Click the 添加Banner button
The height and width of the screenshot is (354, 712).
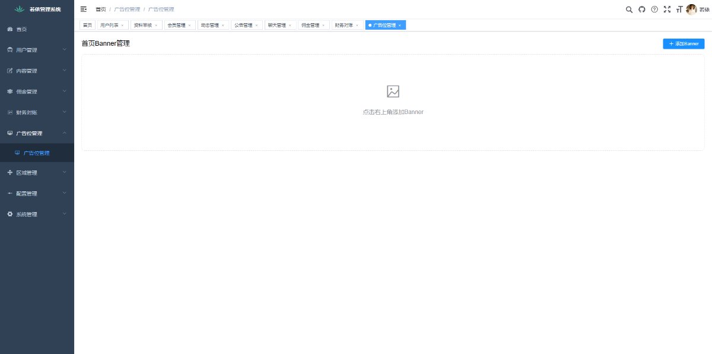[x=684, y=44]
